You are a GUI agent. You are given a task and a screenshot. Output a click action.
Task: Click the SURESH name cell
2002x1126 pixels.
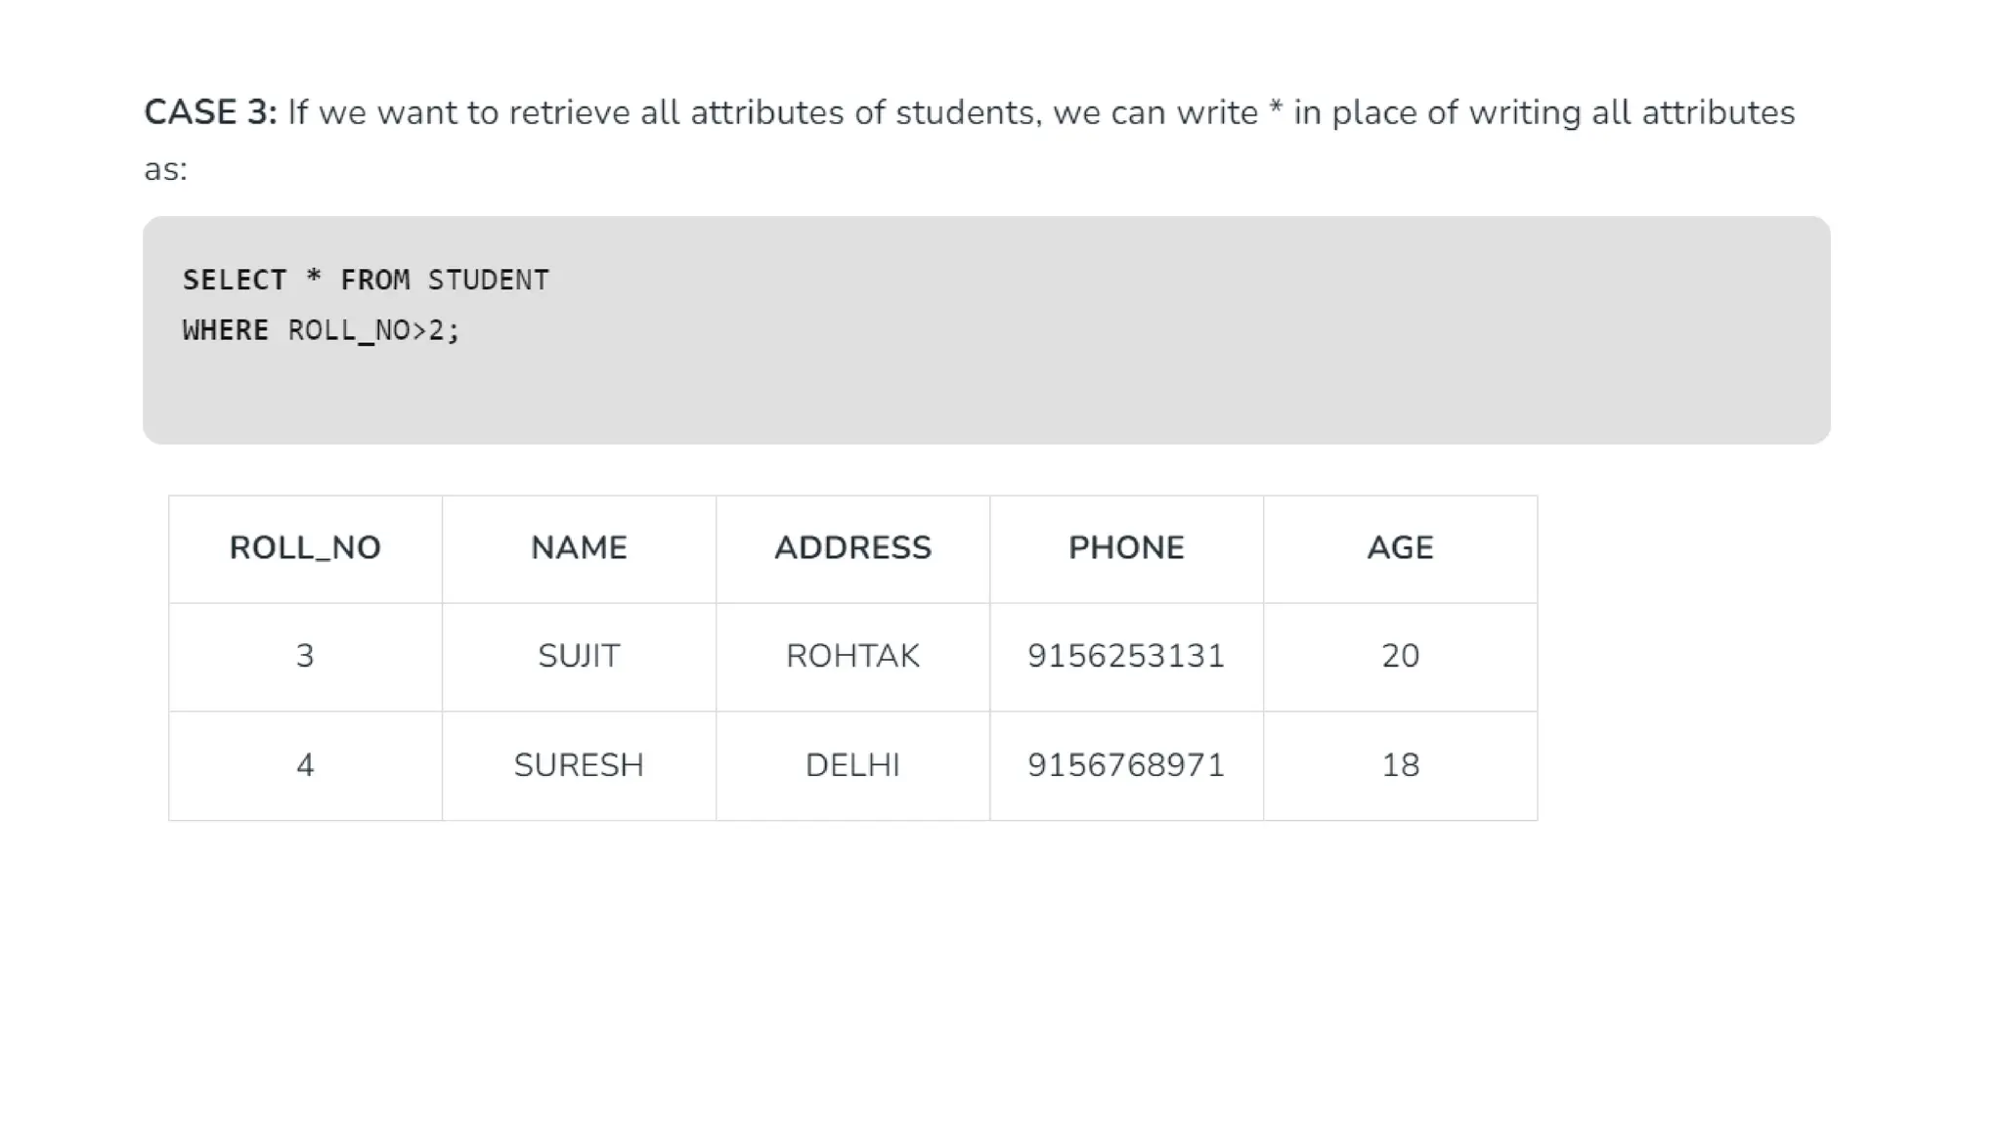point(579,765)
